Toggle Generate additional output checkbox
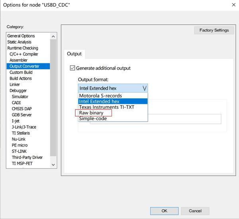 click(x=72, y=68)
